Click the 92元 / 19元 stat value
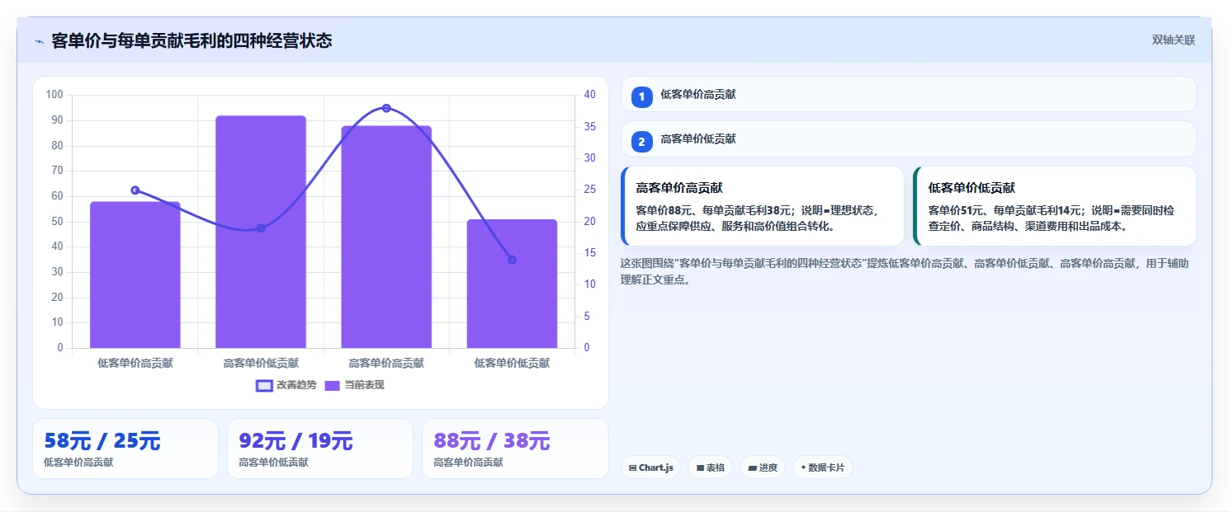Image resolution: width=1229 pixels, height=512 pixels. (x=295, y=441)
